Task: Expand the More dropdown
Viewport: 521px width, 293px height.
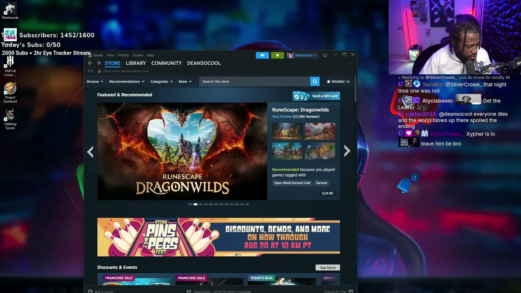Action: point(185,81)
